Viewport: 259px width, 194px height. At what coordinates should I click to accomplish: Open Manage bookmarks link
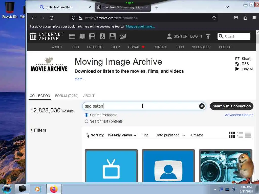click(140, 27)
